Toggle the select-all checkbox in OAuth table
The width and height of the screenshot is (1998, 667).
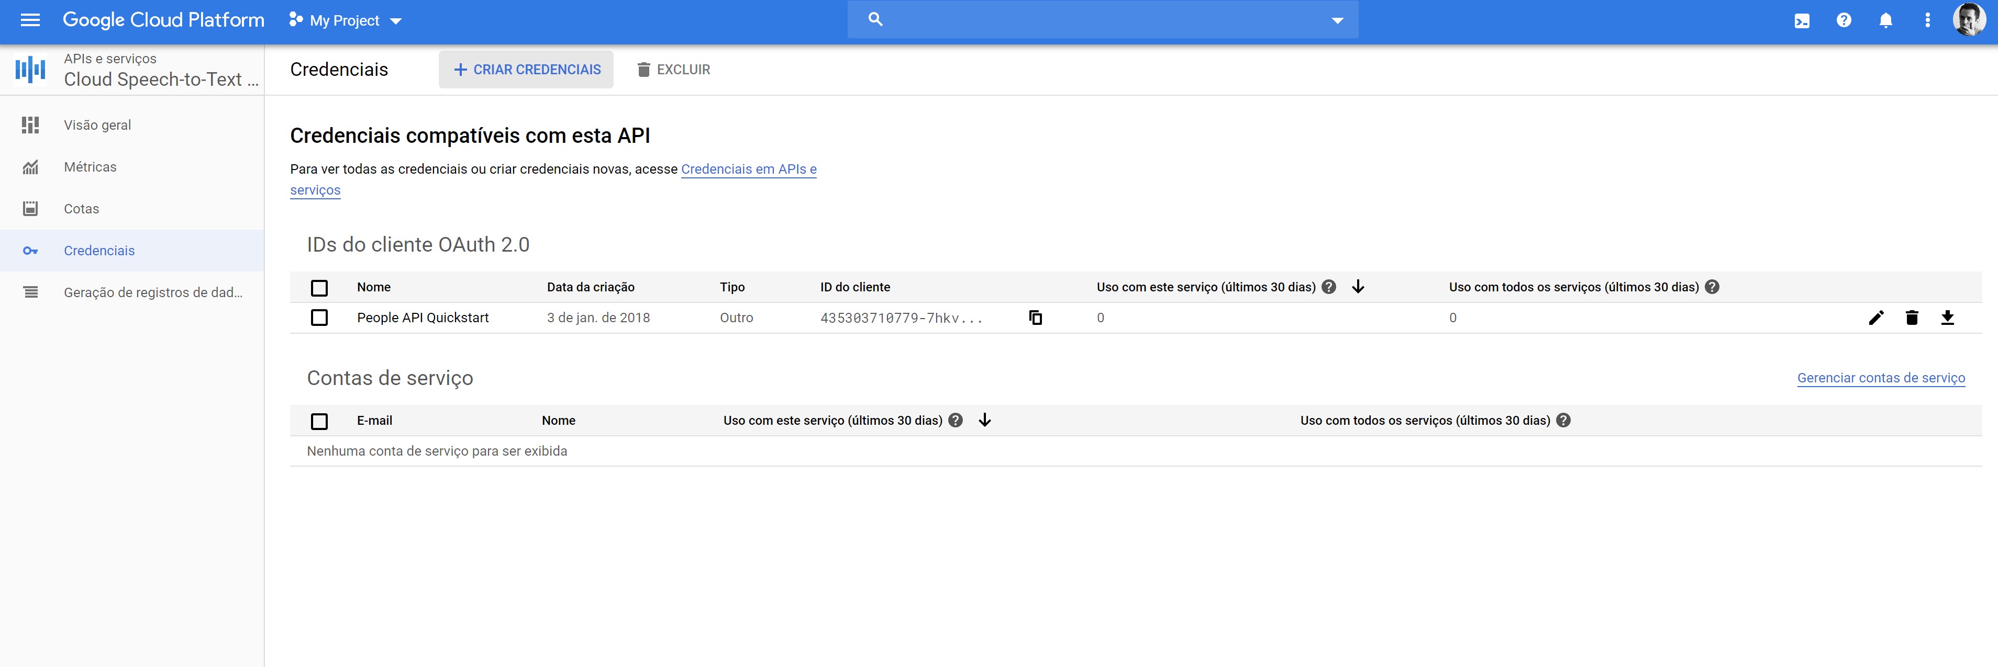click(x=319, y=287)
